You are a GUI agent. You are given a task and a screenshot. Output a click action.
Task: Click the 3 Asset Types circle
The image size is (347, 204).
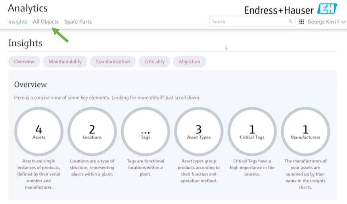[x=199, y=132]
